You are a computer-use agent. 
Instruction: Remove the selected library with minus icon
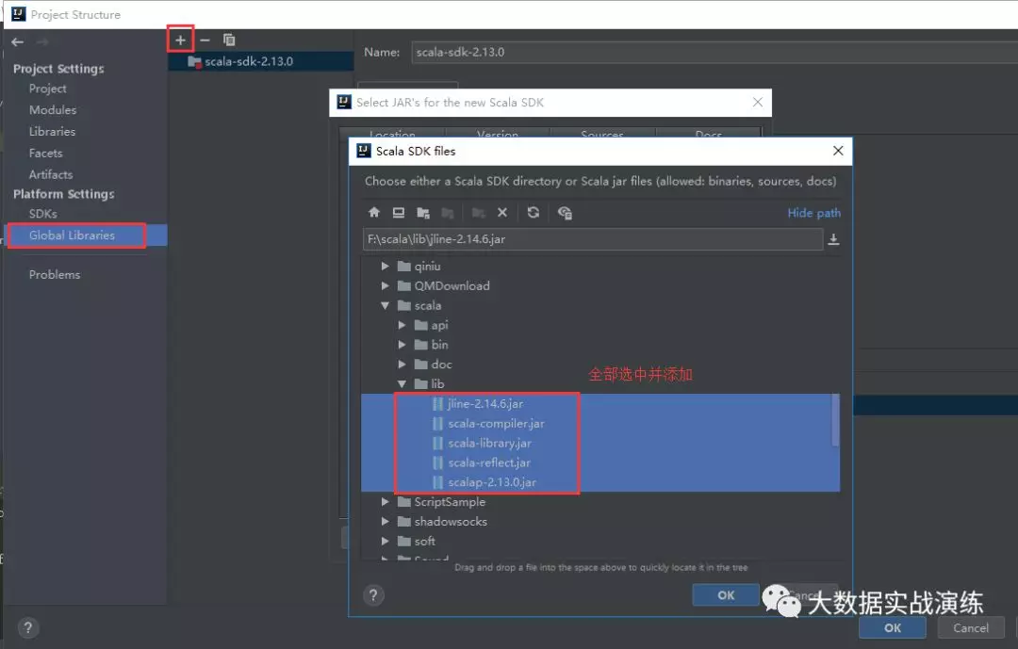(x=205, y=41)
